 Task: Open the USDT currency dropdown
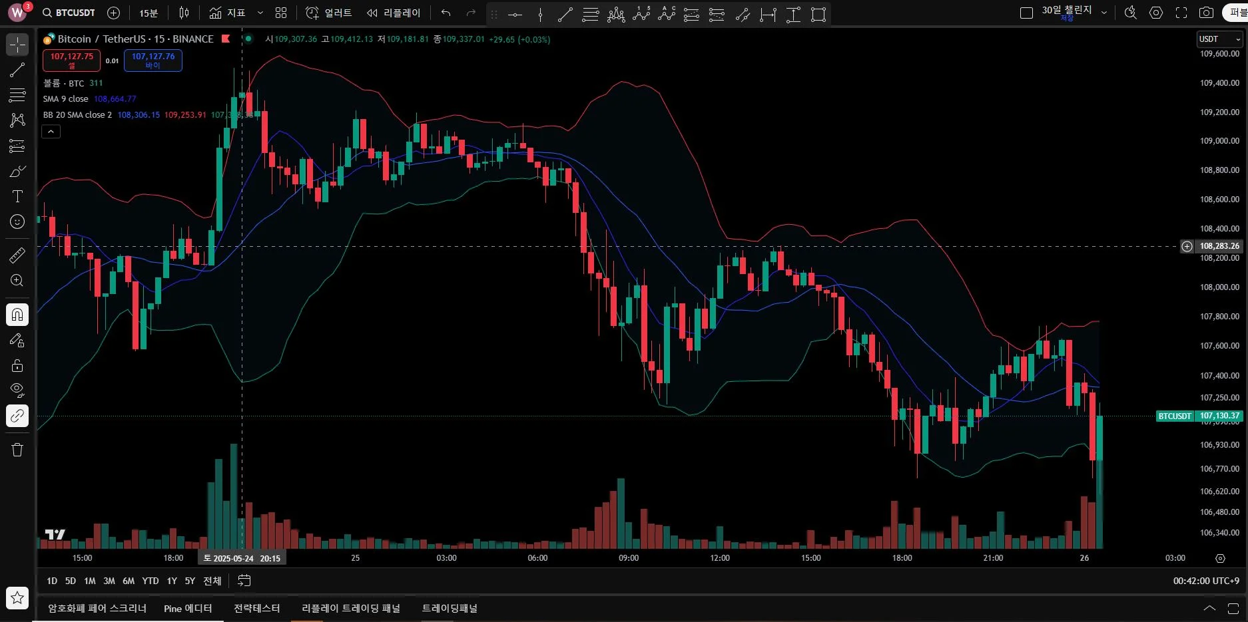pyautogui.click(x=1220, y=39)
